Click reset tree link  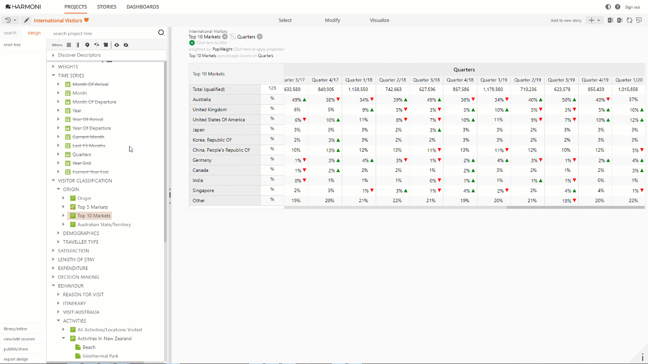click(x=12, y=44)
